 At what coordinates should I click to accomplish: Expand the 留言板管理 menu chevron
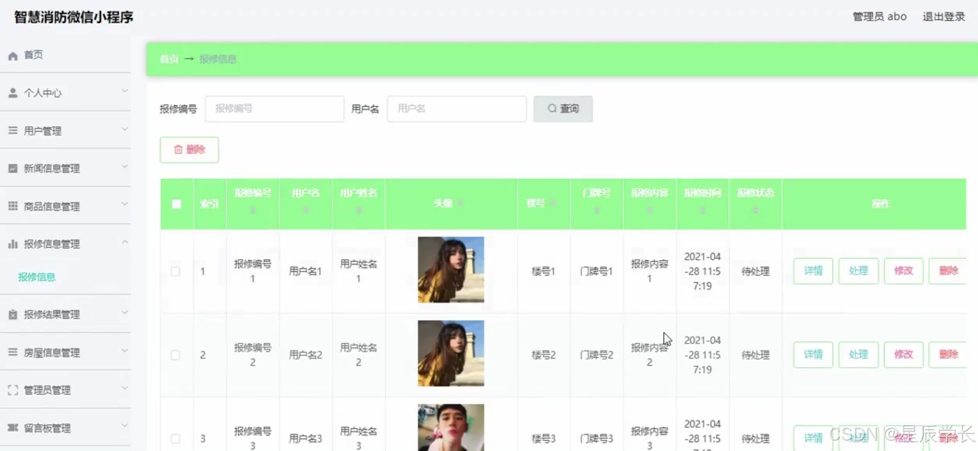(125, 425)
